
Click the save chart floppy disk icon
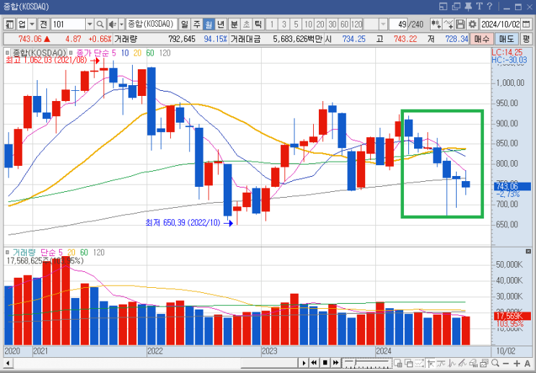pyautogui.click(x=460, y=25)
